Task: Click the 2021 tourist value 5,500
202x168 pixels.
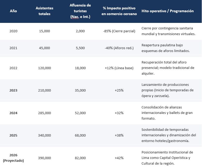Action: (80, 48)
